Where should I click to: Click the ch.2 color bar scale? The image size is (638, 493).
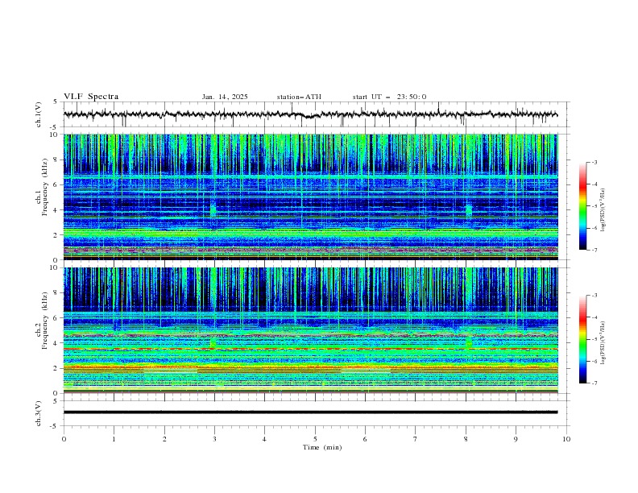point(583,339)
